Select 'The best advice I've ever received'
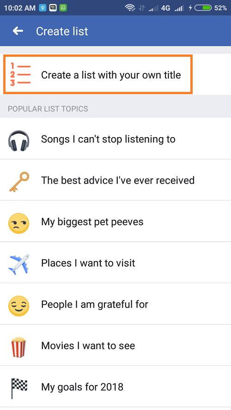 [115, 180]
